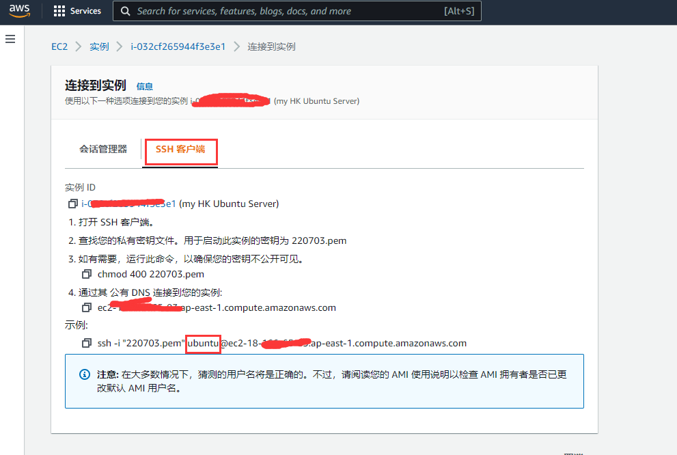Open the hamburger side navigation menu
677x455 pixels.
10,40
